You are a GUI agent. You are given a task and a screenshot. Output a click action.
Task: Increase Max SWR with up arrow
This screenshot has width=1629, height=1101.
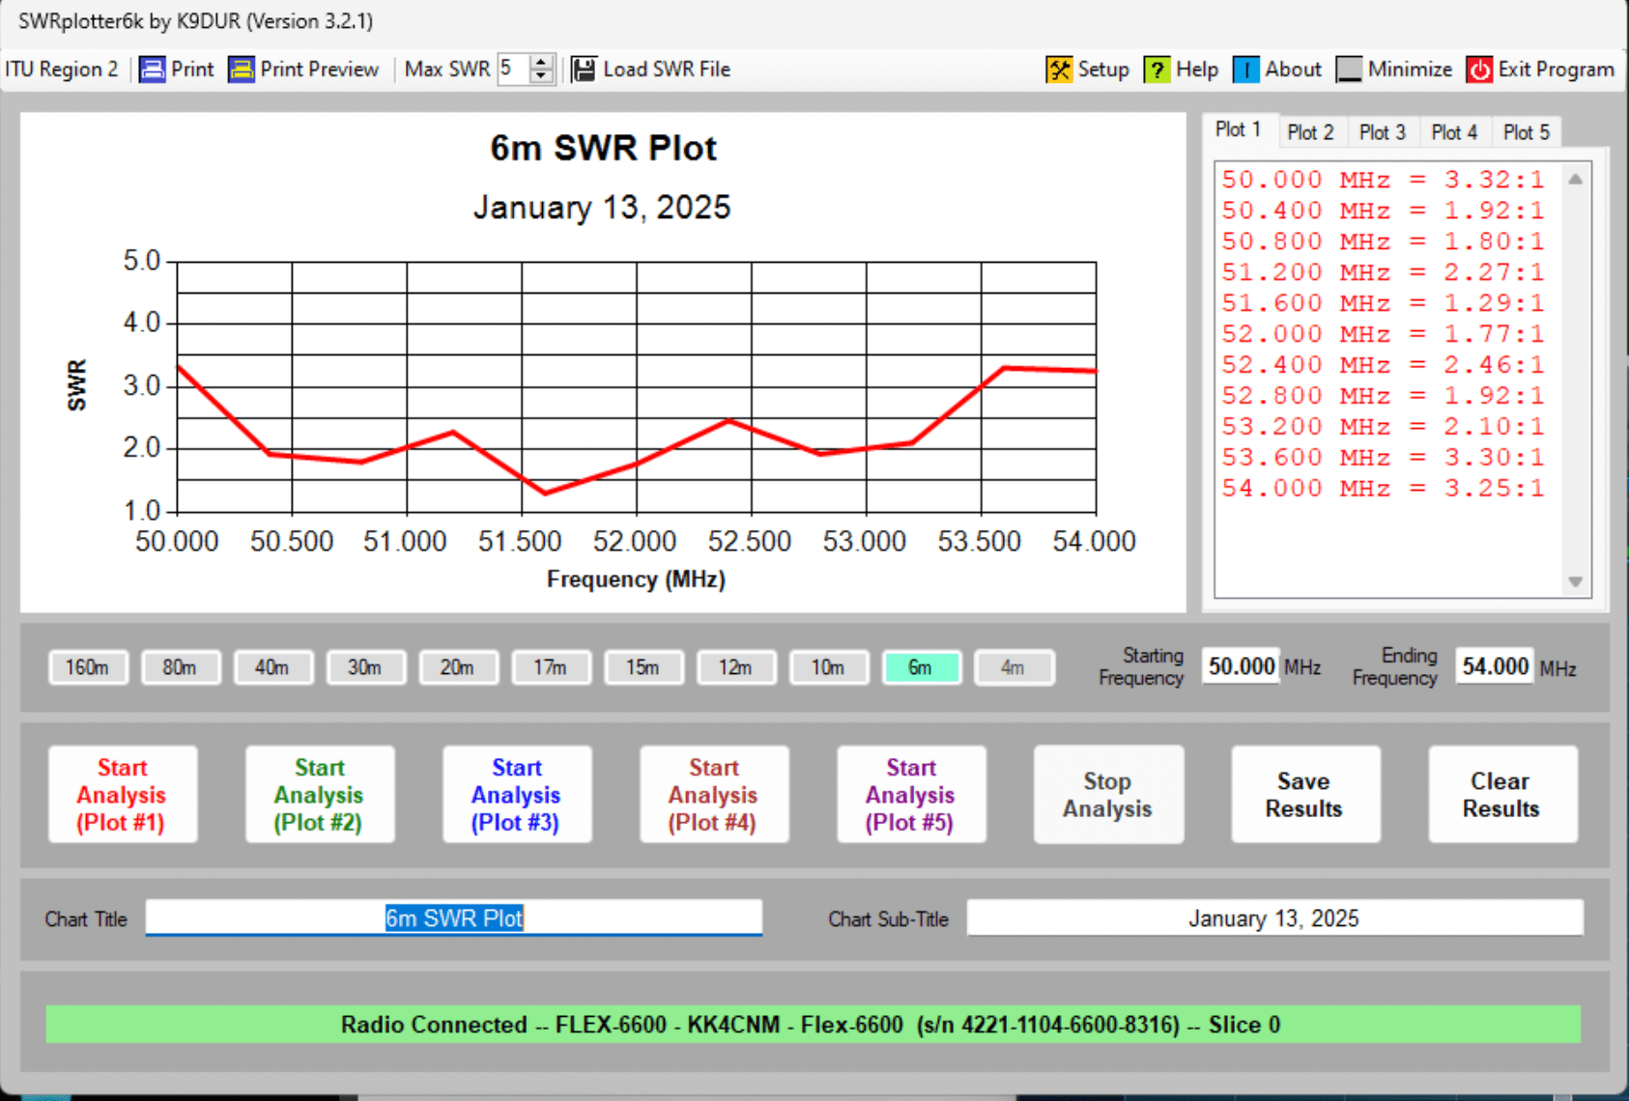point(542,63)
